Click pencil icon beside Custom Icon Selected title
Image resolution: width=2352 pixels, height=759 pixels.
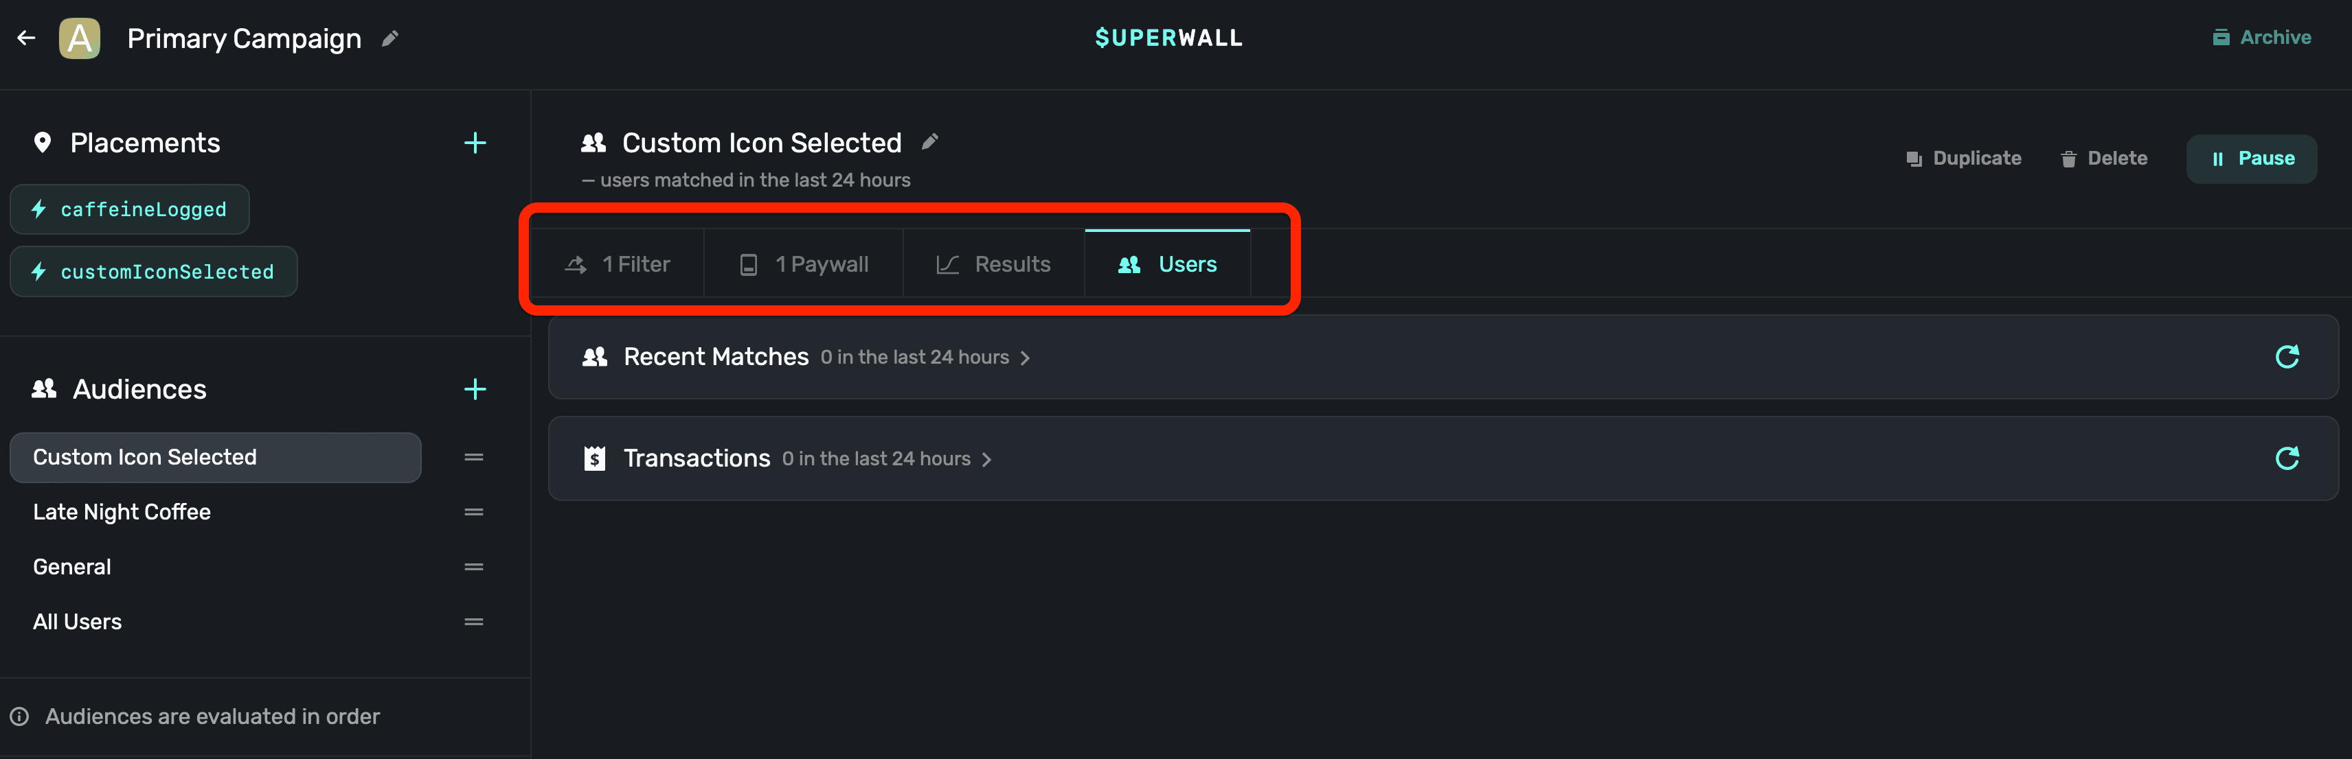tap(929, 141)
